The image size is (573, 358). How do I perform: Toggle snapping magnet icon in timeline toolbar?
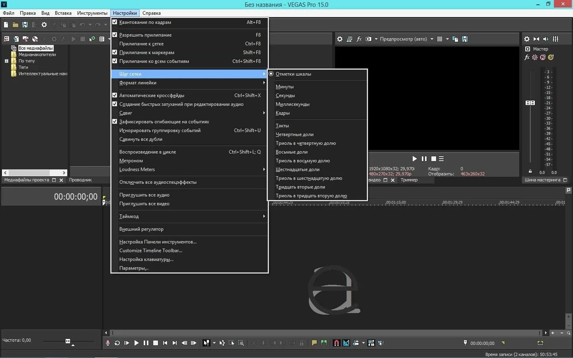tap(337, 343)
